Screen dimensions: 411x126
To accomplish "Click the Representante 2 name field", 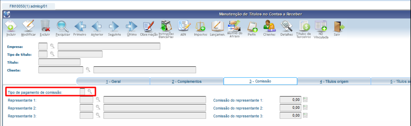I will pyautogui.click(x=155, y=107).
